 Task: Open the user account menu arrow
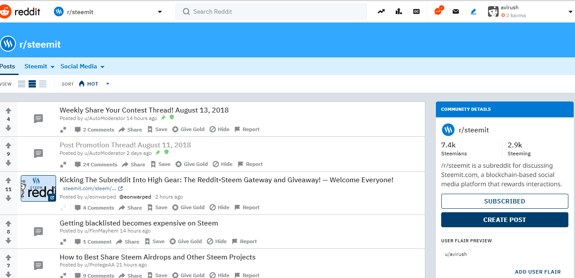coord(570,12)
